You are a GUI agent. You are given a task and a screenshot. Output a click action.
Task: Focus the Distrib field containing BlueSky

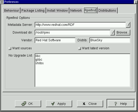(x=110, y=40)
